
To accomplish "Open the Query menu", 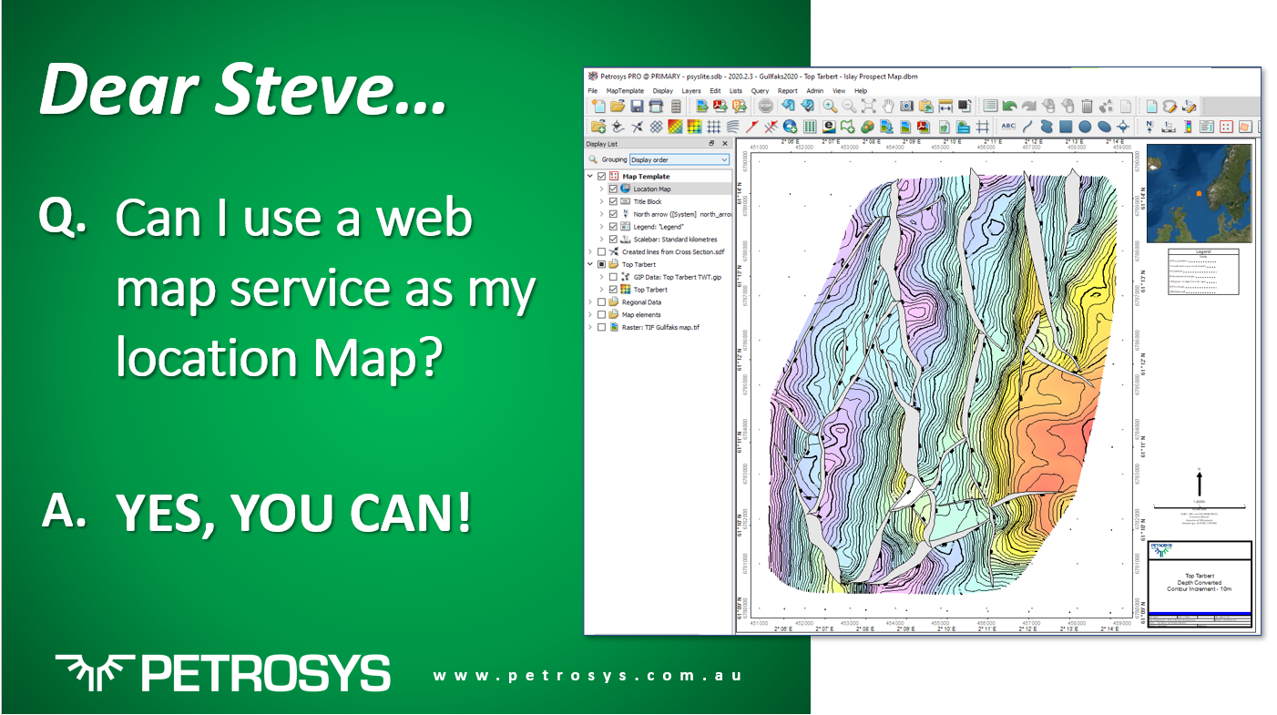I will [760, 91].
